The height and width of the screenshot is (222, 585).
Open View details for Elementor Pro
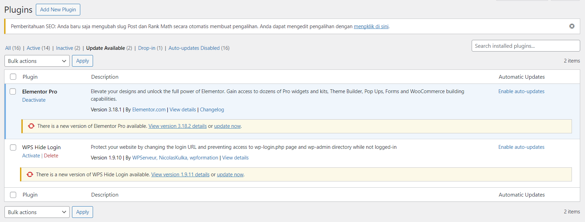point(183,110)
